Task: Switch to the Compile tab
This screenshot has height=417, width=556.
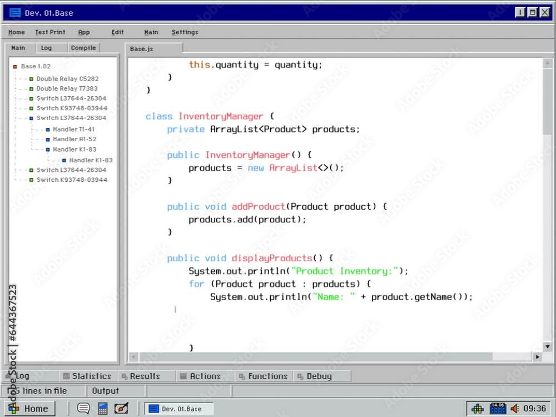Action: pyautogui.click(x=83, y=48)
